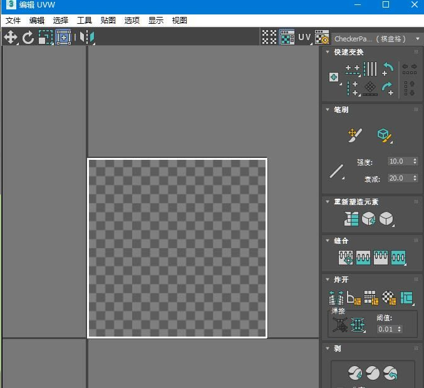Image resolution: width=424 pixels, height=388 pixels.
Task: Select the Scale selected subobjects tool
Action: click(46, 37)
